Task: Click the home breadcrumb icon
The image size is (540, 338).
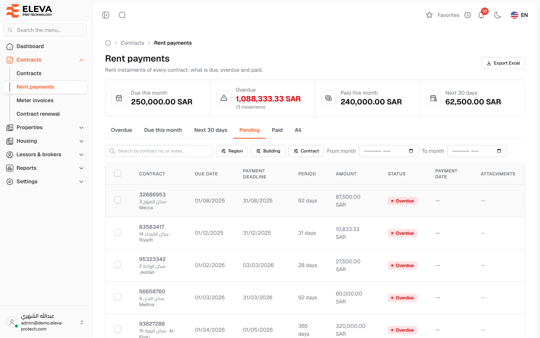Action: pos(108,43)
